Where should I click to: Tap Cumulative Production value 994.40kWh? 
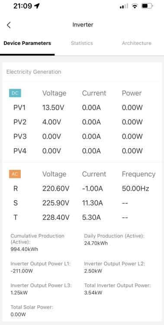coord(24,249)
